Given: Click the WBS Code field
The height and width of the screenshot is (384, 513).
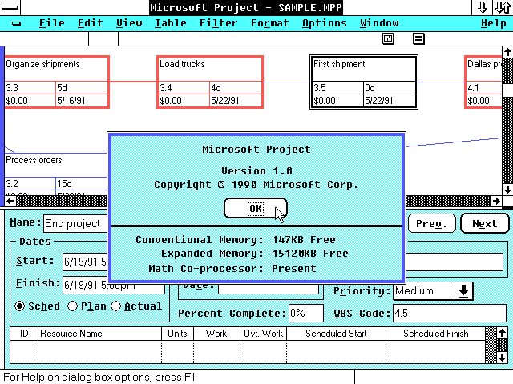Looking at the screenshot, I should pyautogui.click(x=450, y=313).
